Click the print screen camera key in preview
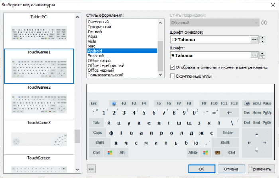The width and height of the screenshot is (279, 178). [x=247, y=103]
